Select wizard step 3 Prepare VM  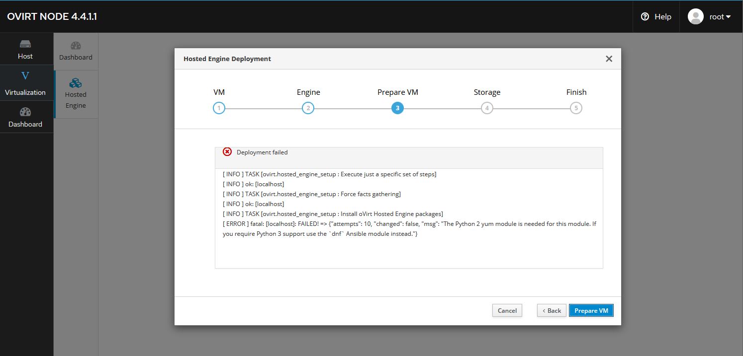[x=397, y=108]
